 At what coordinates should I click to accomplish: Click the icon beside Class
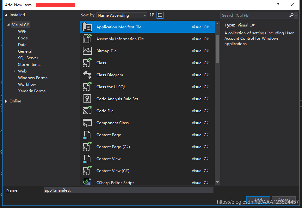coord(87,63)
